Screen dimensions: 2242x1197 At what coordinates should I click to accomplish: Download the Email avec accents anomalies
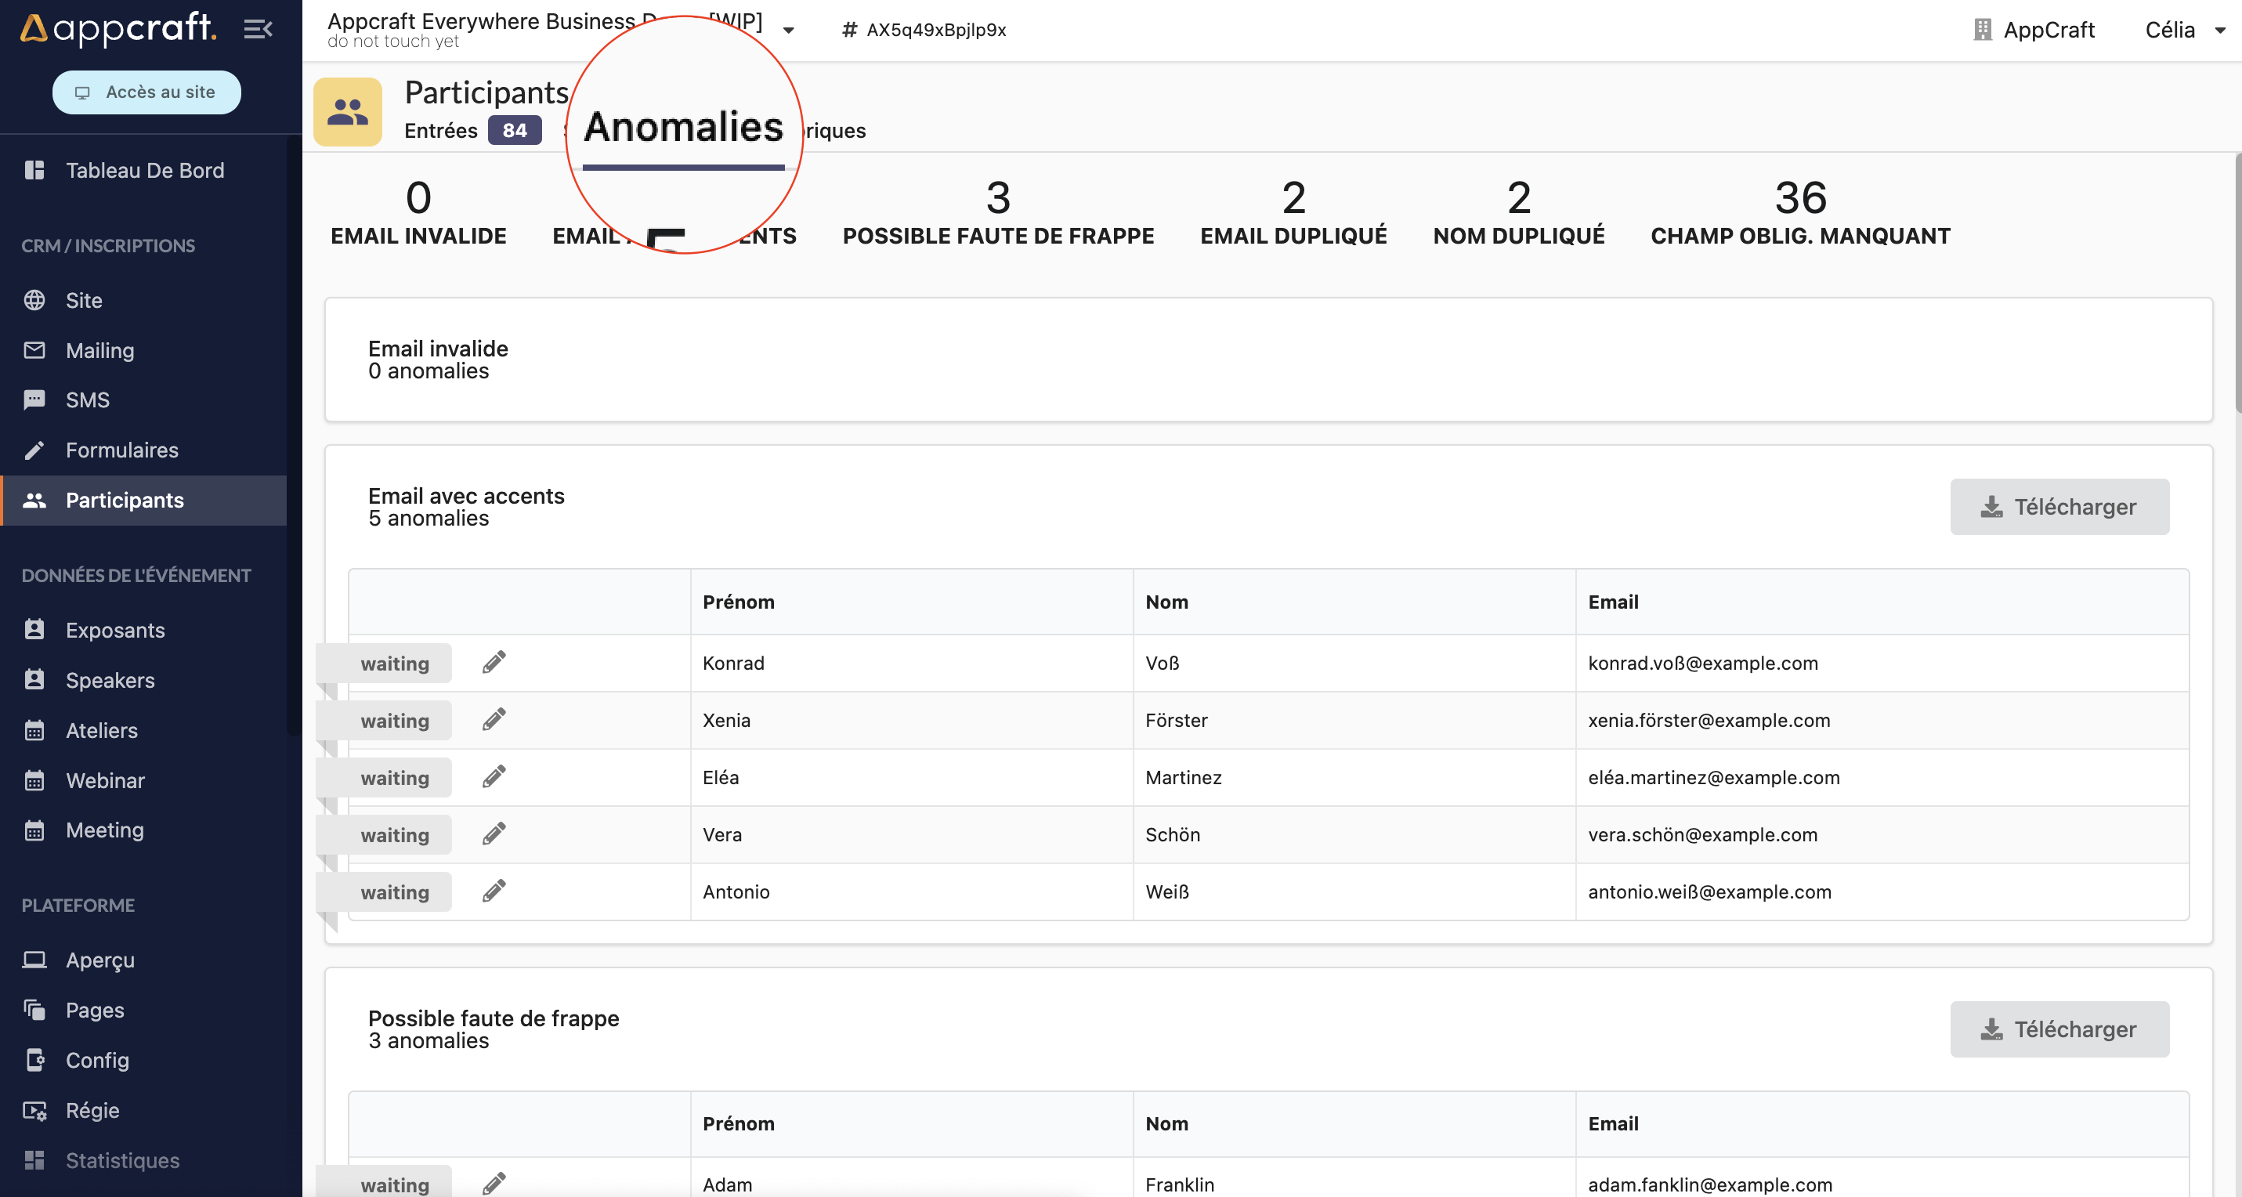[2059, 507]
